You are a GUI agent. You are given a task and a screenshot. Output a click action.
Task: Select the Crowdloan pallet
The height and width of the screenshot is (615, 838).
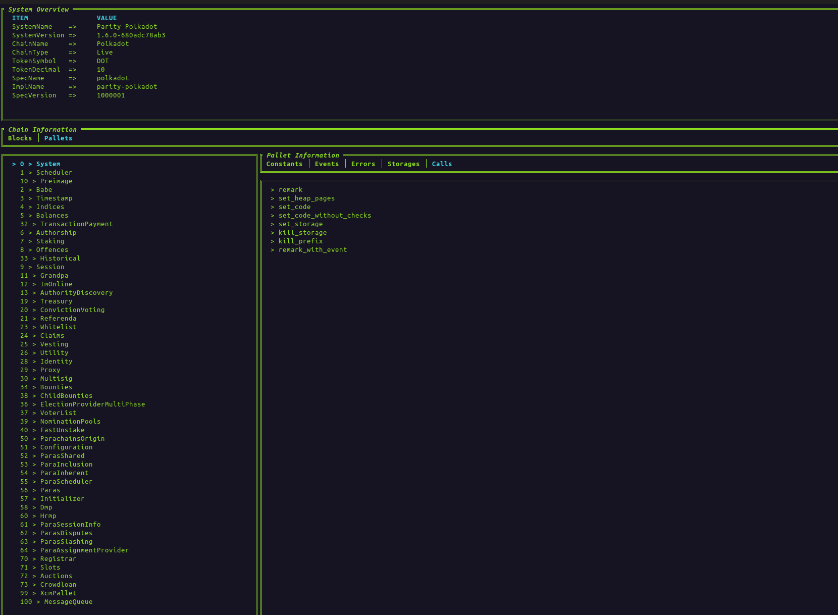(48, 585)
